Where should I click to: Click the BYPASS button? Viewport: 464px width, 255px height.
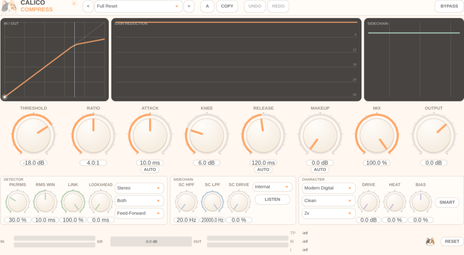tap(449, 6)
